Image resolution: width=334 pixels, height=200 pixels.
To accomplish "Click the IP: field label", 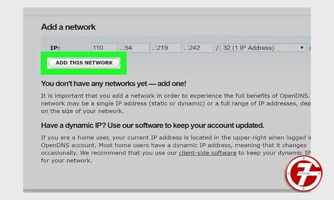I will click(55, 48).
